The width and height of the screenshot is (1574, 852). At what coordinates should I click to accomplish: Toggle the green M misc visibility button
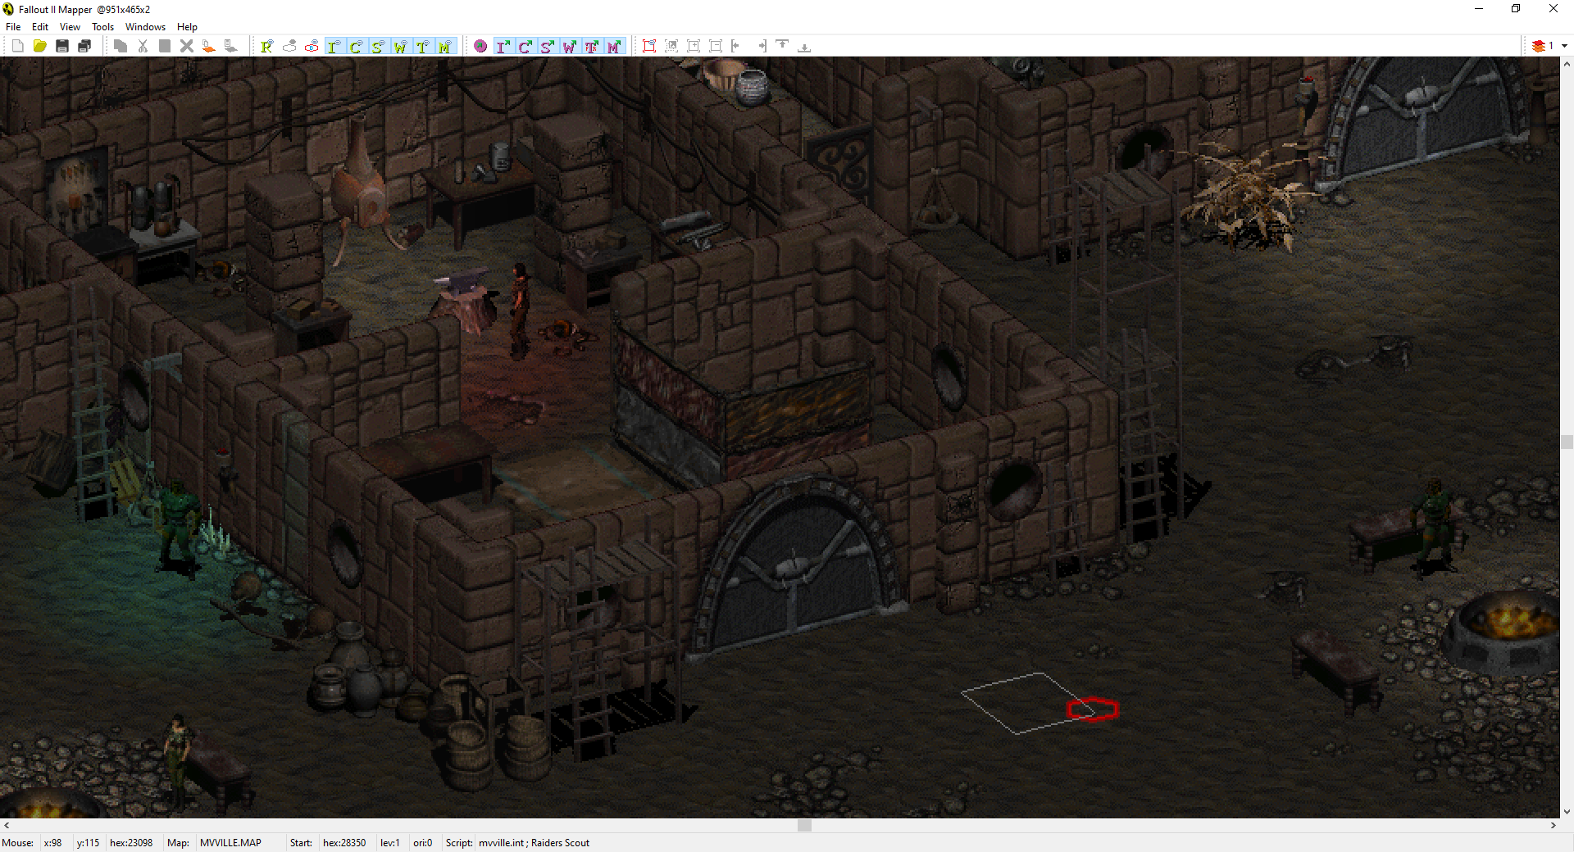[444, 47]
